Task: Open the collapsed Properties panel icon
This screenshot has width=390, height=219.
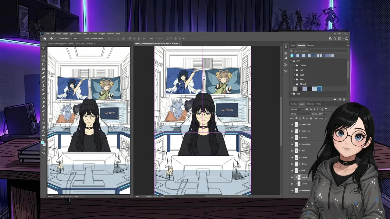Action: (286, 53)
